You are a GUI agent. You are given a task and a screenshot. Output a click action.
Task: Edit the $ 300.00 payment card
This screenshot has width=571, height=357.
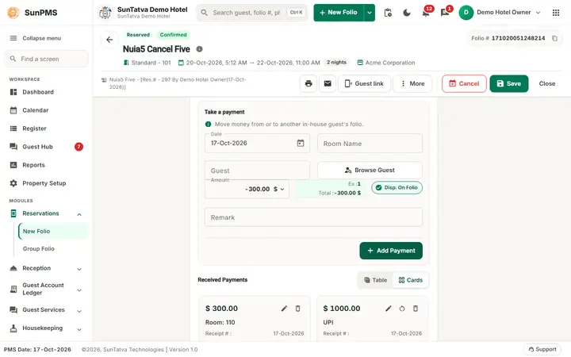point(284,309)
